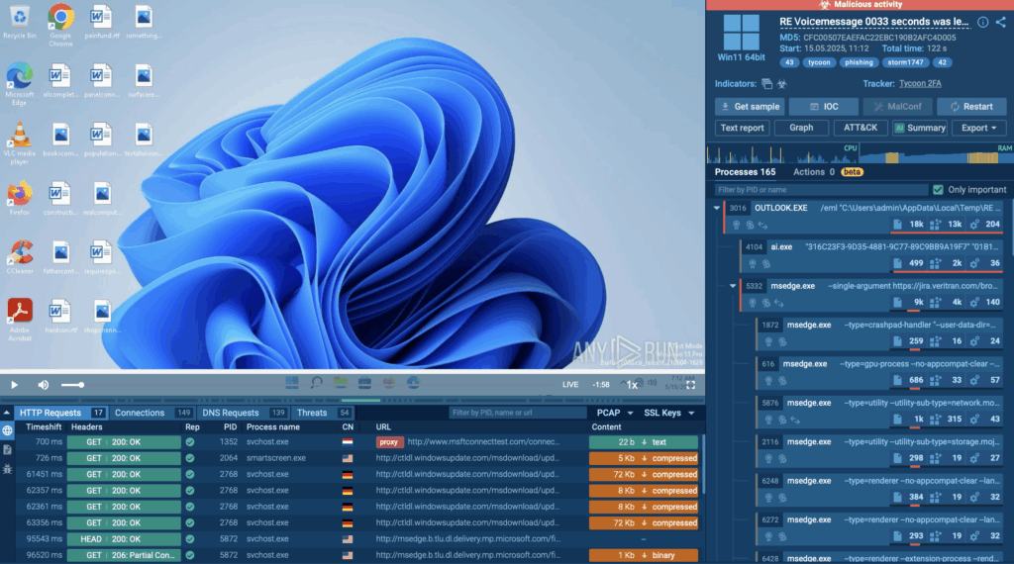Select the painfund.rtf desktop file
The image size is (1014, 564).
[x=102, y=23]
